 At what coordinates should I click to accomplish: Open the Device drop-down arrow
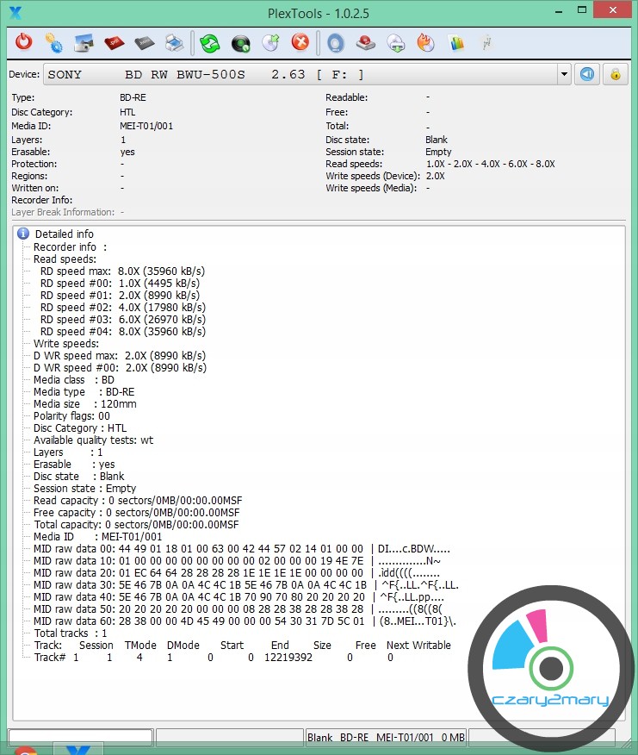click(x=564, y=74)
